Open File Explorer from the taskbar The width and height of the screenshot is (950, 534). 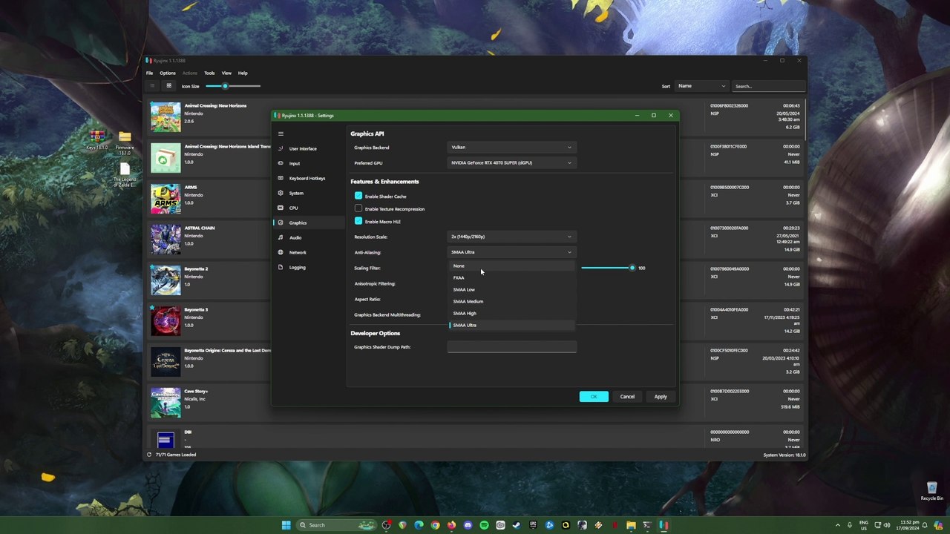631,525
